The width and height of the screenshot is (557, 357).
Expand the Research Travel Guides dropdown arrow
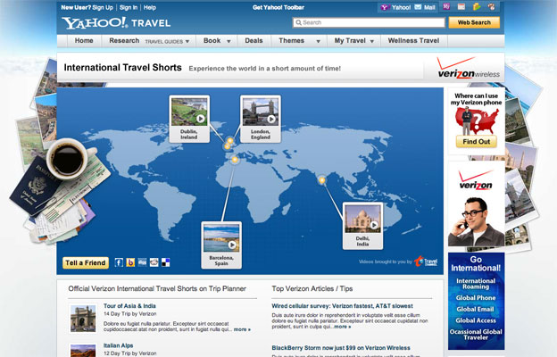click(x=187, y=42)
